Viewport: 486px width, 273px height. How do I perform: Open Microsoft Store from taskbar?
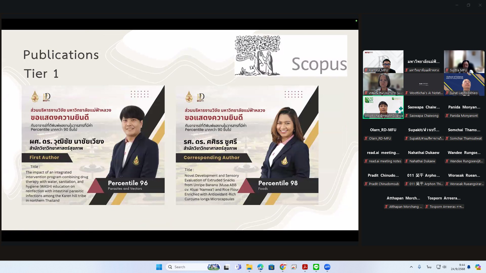tap(271, 267)
